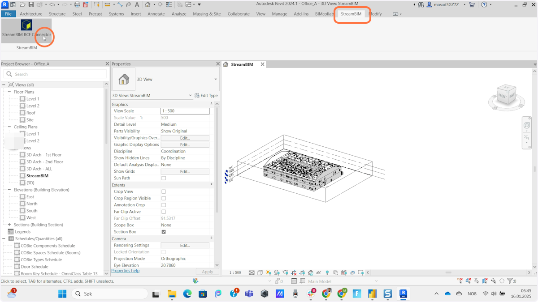Click the Filter funnel icon in status bar
The height and width of the screenshot is (302, 538).
click(510, 281)
